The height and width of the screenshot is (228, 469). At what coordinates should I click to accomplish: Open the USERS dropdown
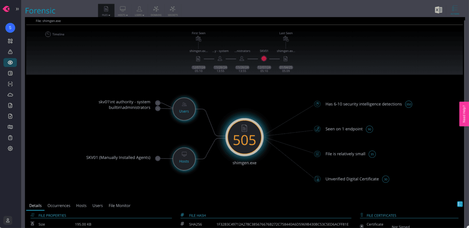point(139,10)
